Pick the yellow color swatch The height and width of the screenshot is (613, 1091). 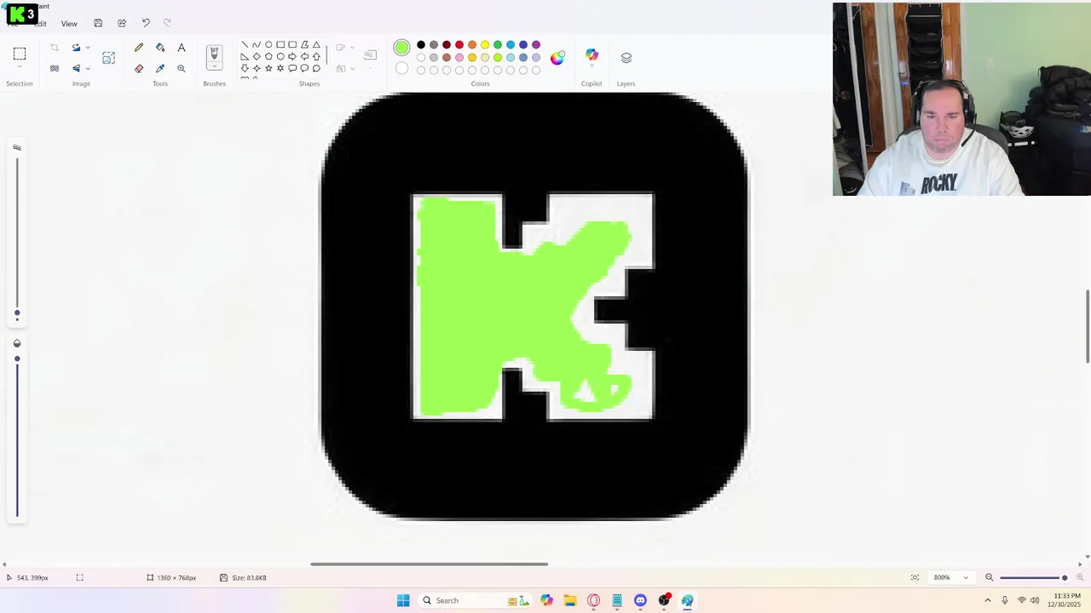point(485,45)
